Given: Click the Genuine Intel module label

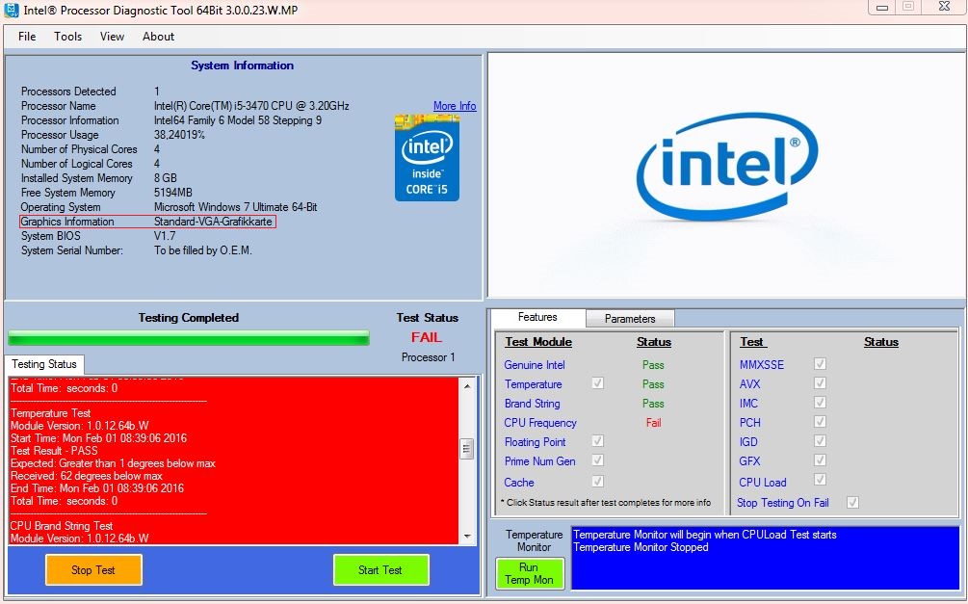Looking at the screenshot, I should click(534, 365).
